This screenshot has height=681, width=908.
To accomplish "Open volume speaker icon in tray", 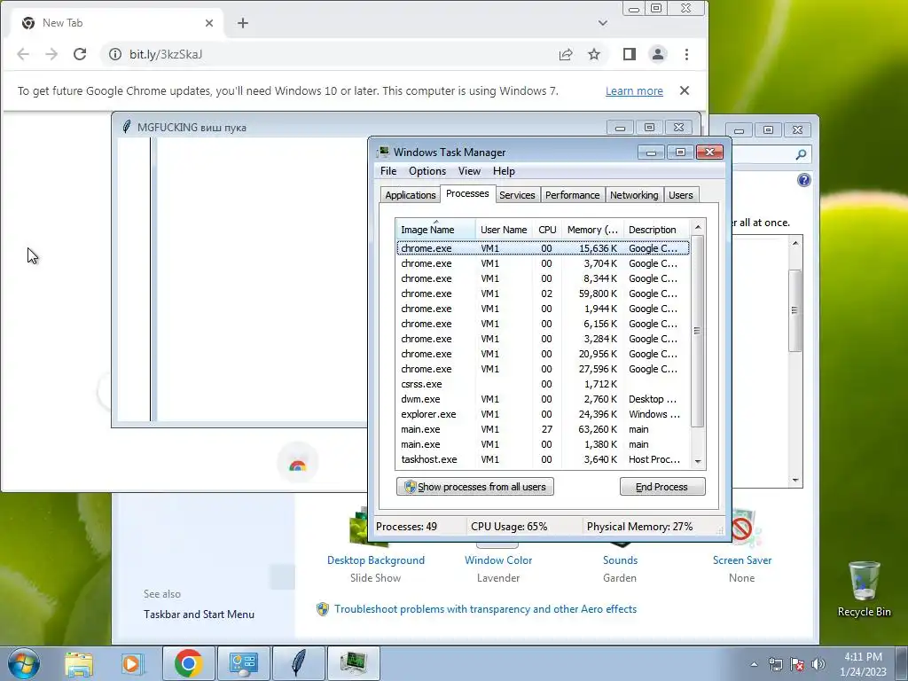I will 818,664.
